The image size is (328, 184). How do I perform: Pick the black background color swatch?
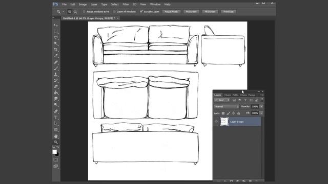[x=57, y=154]
